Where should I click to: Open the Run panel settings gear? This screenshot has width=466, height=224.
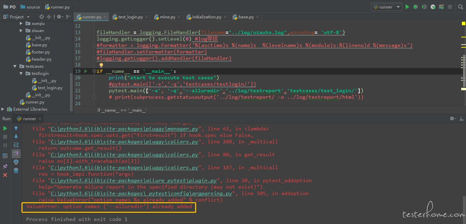coord(453,119)
